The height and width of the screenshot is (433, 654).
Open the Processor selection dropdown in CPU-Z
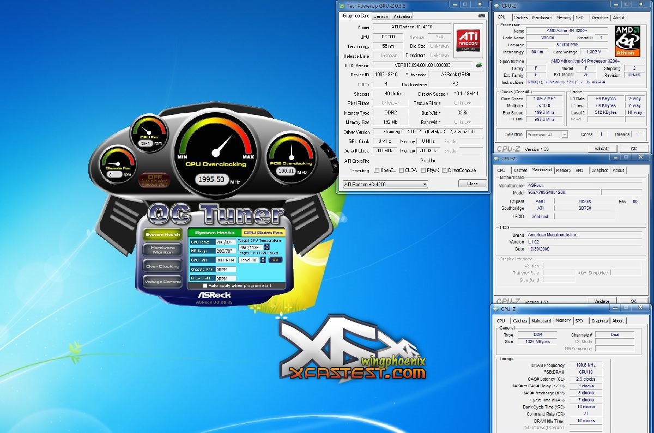(x=547, y=135)
